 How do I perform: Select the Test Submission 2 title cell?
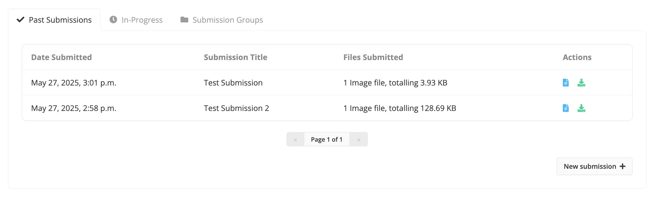click(237, 108)
